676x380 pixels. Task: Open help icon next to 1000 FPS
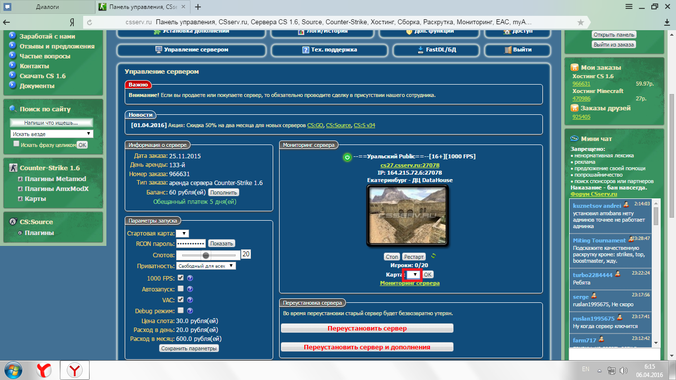tap(190, 278)
